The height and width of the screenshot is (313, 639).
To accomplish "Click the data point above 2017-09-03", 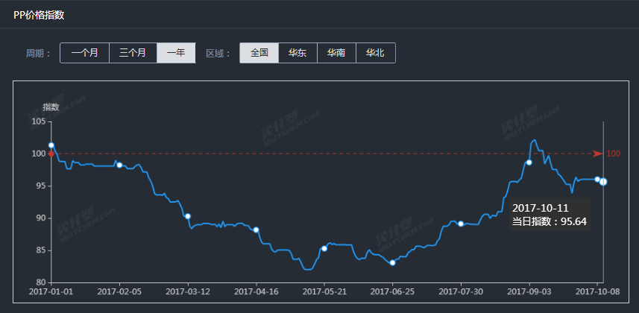I will click(529, 162).
